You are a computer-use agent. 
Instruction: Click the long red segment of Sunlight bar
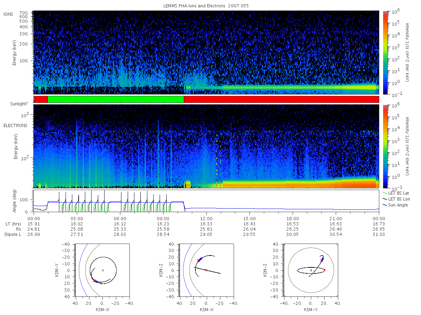click(281, 99)
